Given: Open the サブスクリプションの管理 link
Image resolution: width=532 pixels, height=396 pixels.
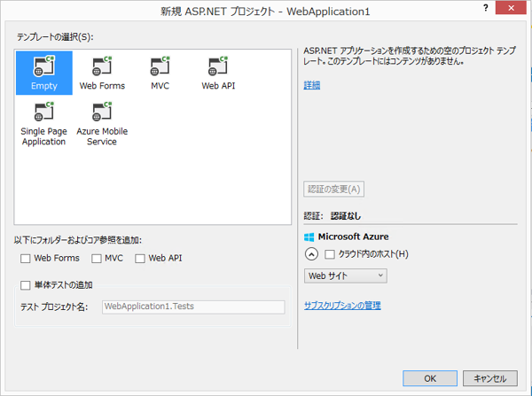Looking at the screenshot, I should coord(342,306).
